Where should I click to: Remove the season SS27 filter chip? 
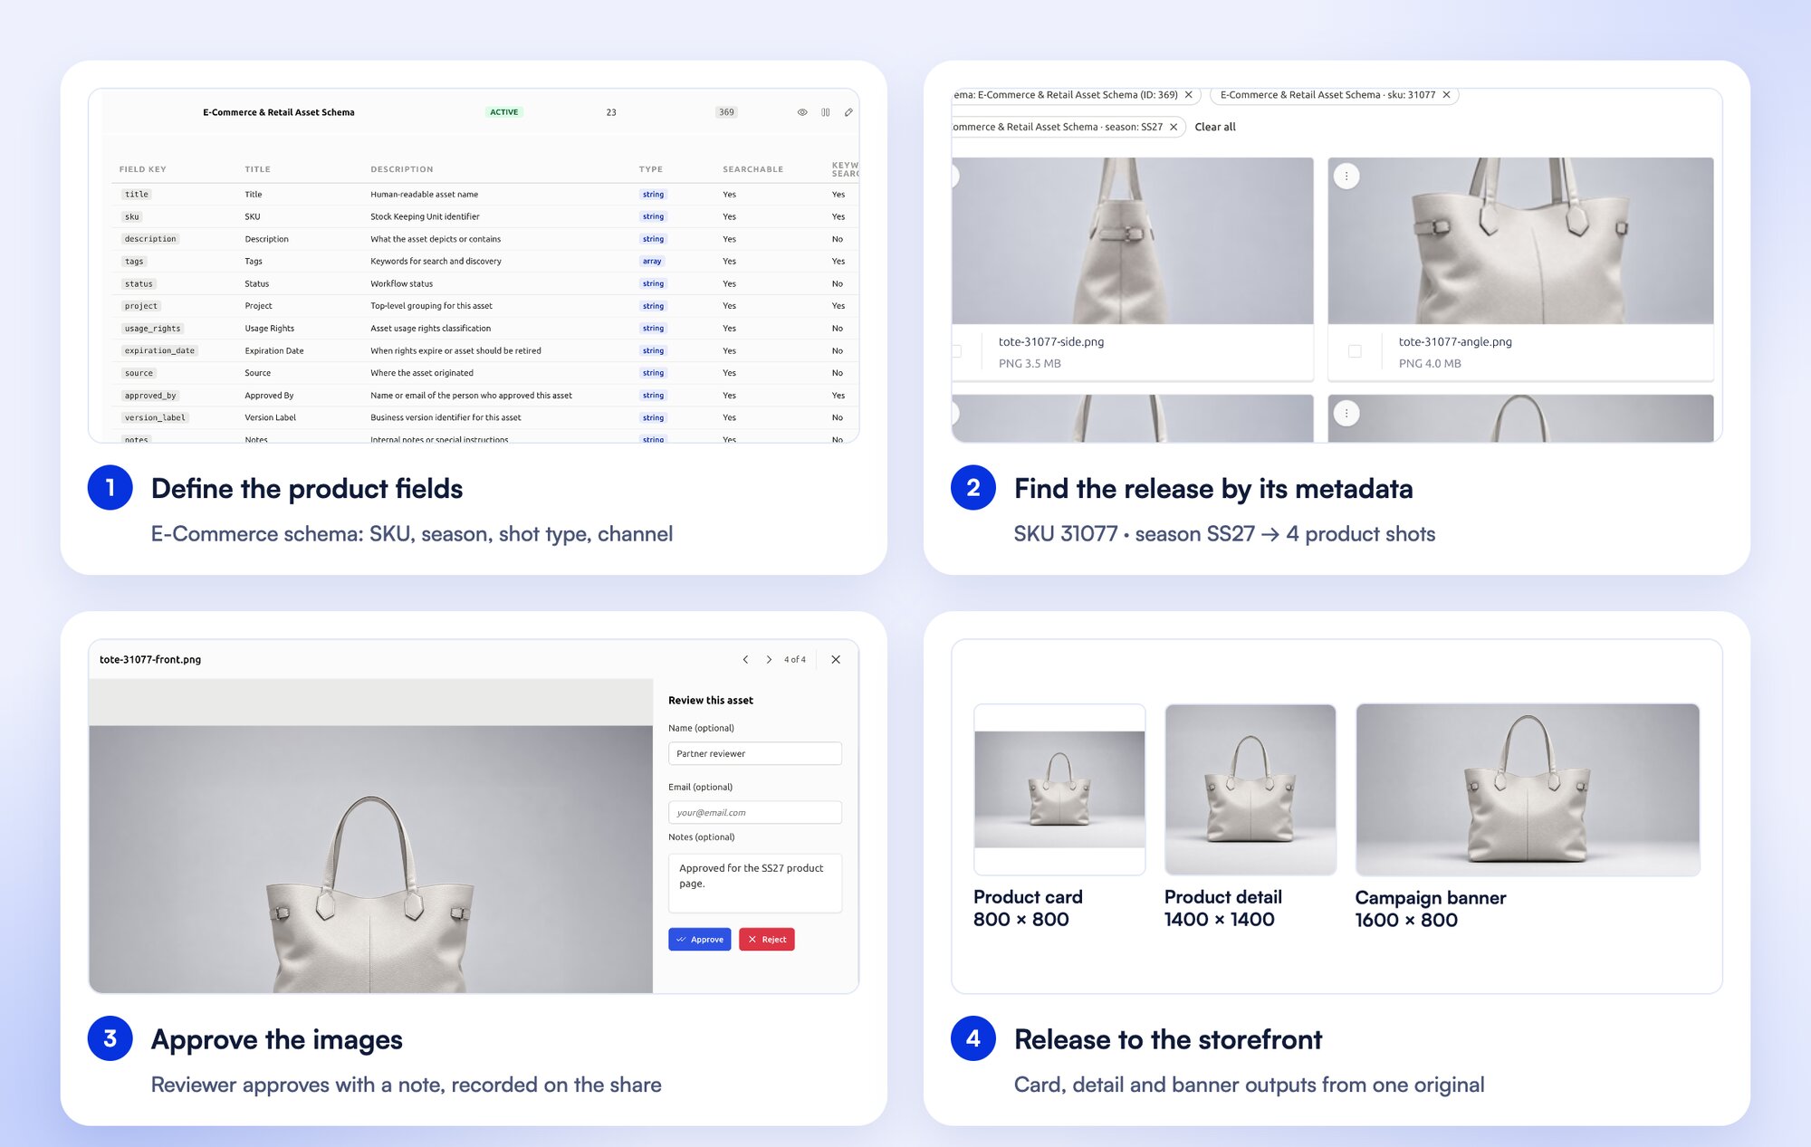1174,127
